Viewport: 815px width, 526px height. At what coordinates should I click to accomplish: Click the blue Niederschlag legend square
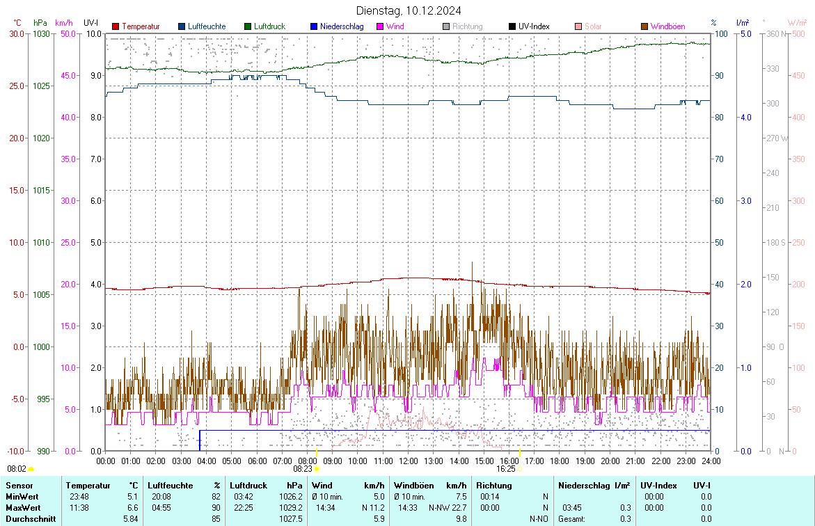pyautogui.click(x=314, y=26)
